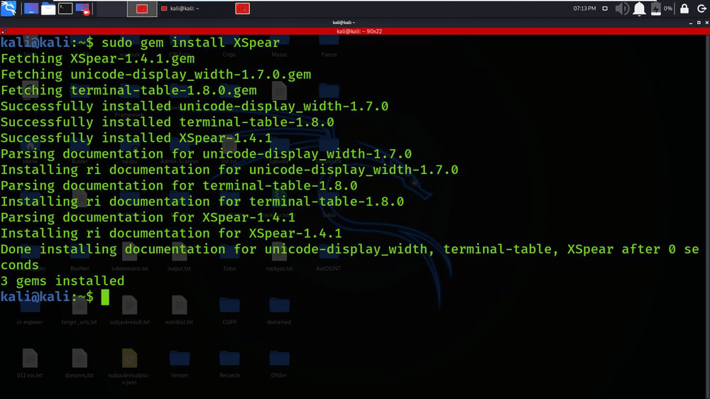Screen dimensions: 710x399
Task: Click the 3 gems installed line
Action: (x=62, y=281)
